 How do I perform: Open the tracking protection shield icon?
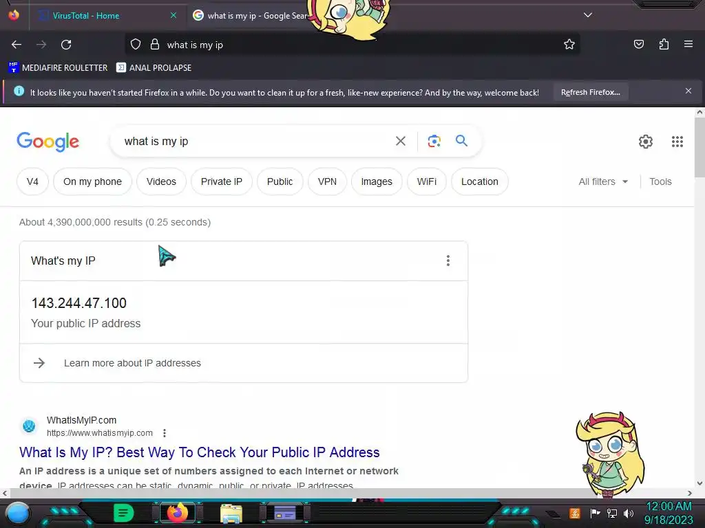point(136,45)
